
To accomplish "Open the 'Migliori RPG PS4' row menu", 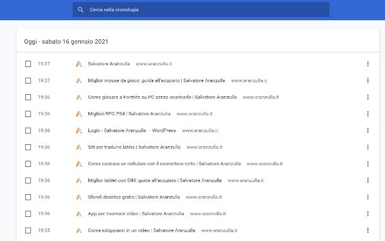I will click(x=367, y=114).
